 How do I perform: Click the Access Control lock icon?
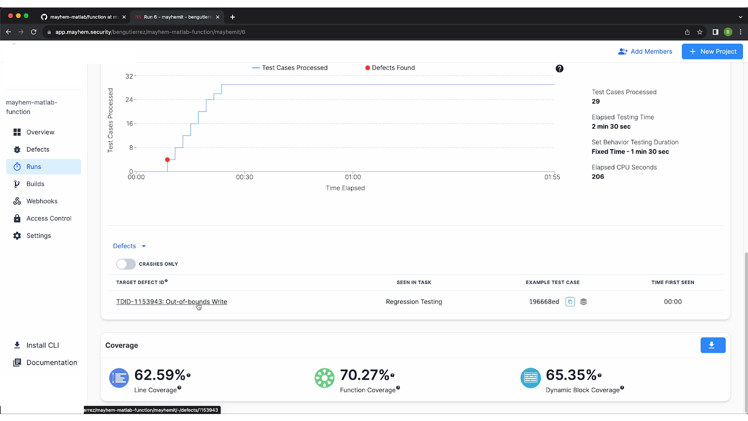(x=17, y=218)
